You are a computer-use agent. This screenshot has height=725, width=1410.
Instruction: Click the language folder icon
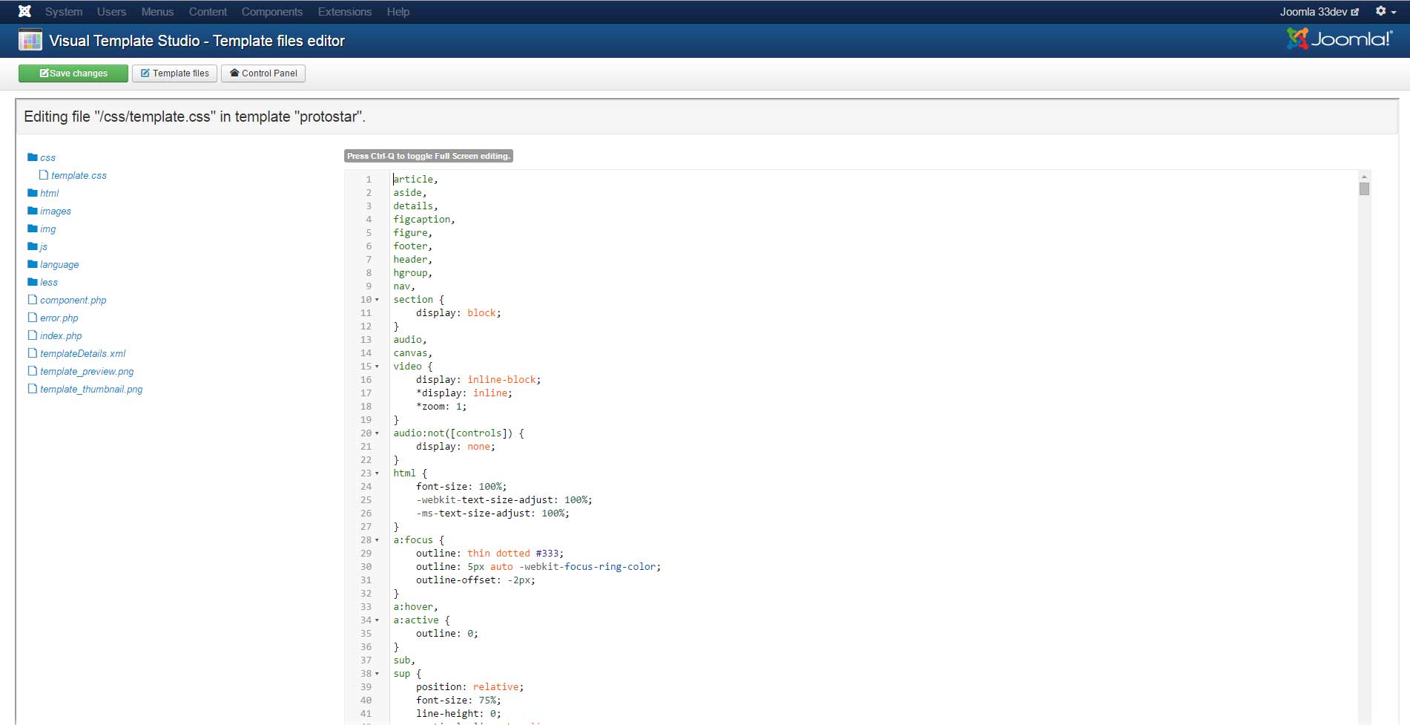click(x=33, y=264)
